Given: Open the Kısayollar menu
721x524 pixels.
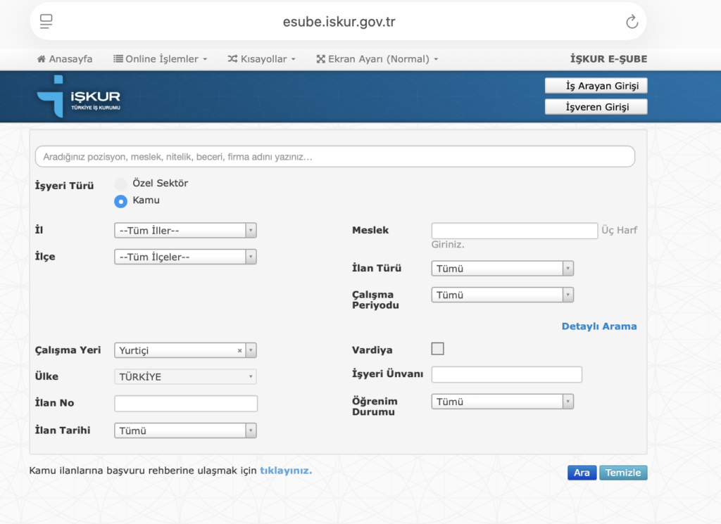Looking at the screenshot, I should tap(261, 59).
